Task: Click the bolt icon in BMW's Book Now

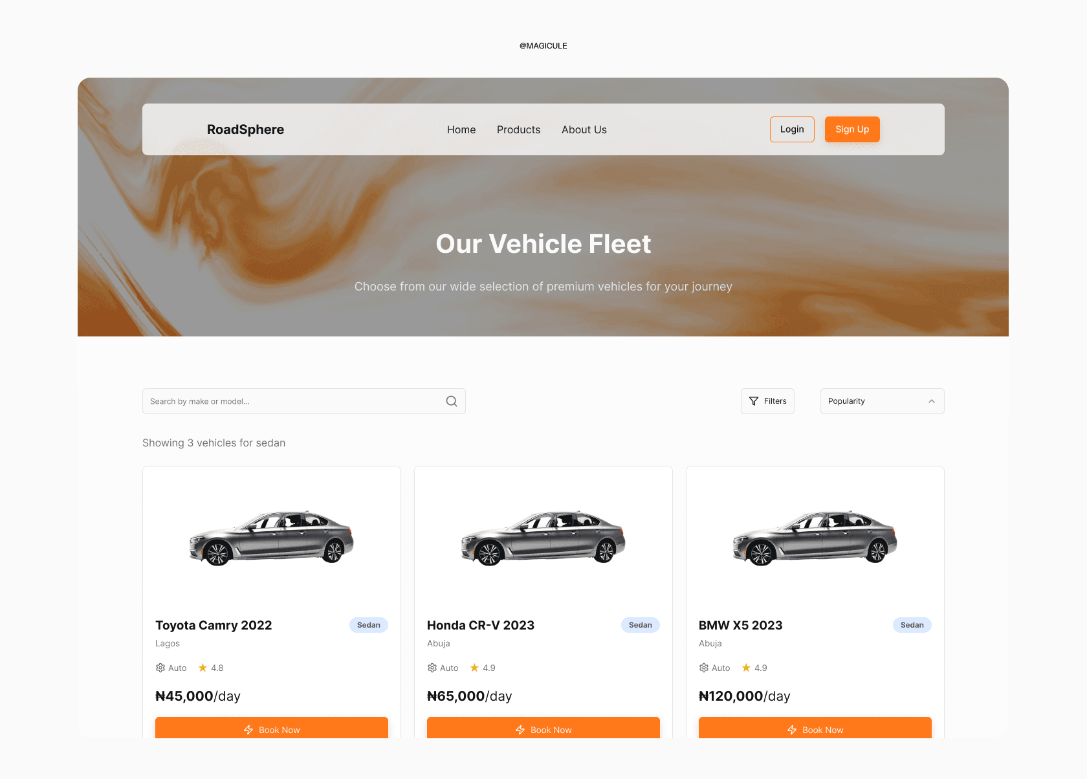Action: click(x=792, y=730)
